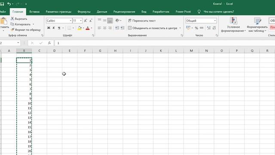Apply percent style format
Screen dimensions: 275x155
click(x=196, y=28)
